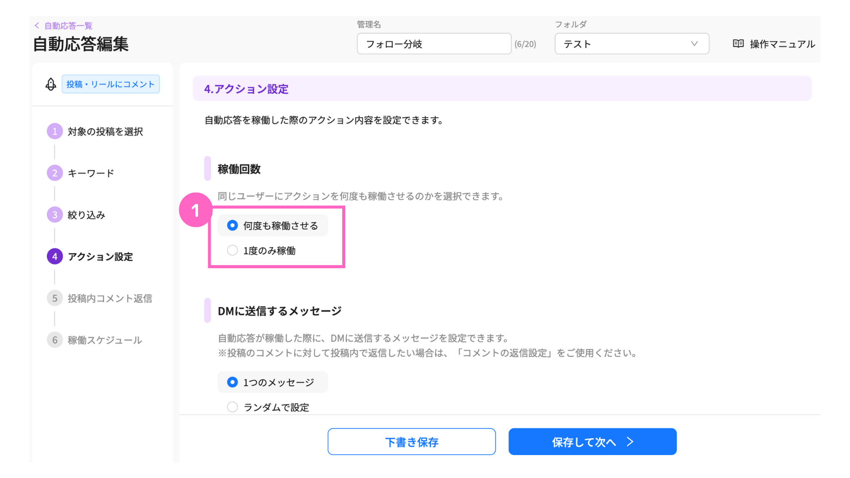Select the 1度のみ稼働 radio option
This screenshot has width=850, height=478.
click(232, 250)
